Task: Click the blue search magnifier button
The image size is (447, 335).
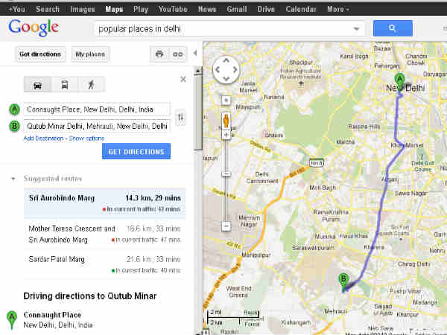Action: pyautogui.click(x=393, y=28)
